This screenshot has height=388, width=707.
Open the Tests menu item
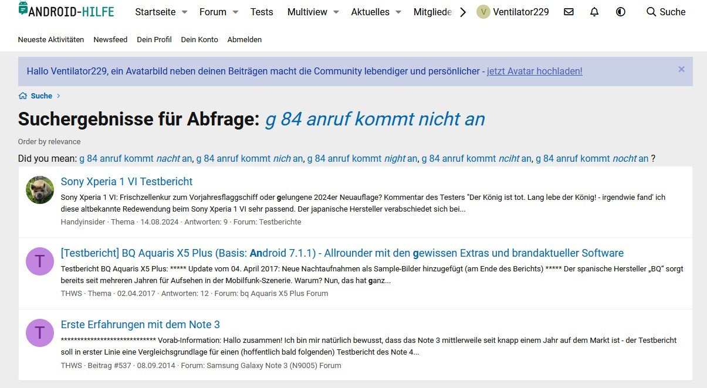click(x=262, y=12)
